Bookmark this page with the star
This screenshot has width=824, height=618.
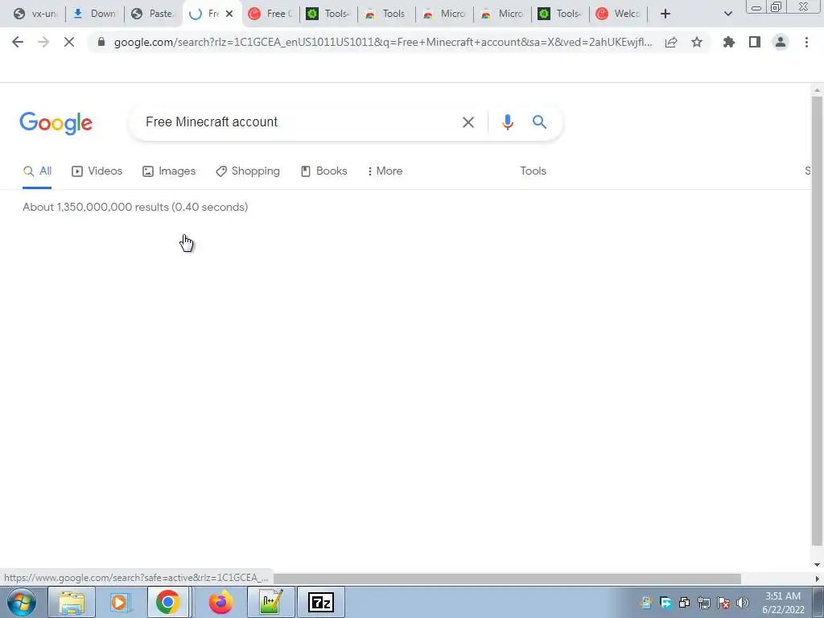tap(697, 42)
